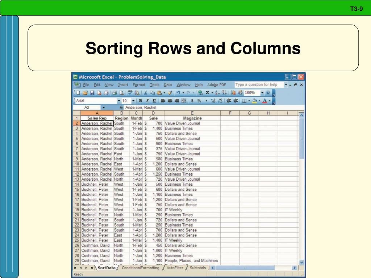The height and width of the screenshot is (278, 371).
Task: Select column header A
Action: click(x=97, y=113)
